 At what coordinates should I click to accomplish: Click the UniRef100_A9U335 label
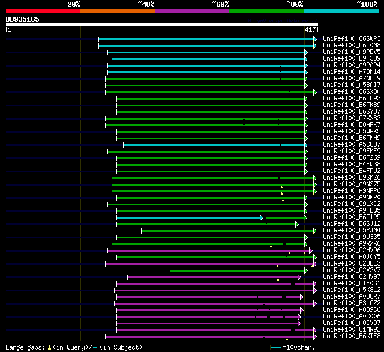click(352, 237)
